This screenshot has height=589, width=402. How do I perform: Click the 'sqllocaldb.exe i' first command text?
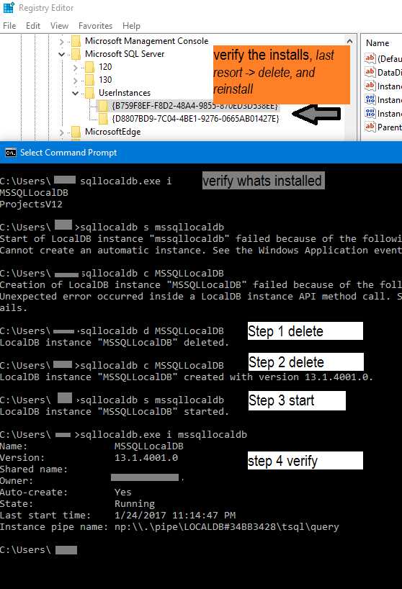pos(126,181)
